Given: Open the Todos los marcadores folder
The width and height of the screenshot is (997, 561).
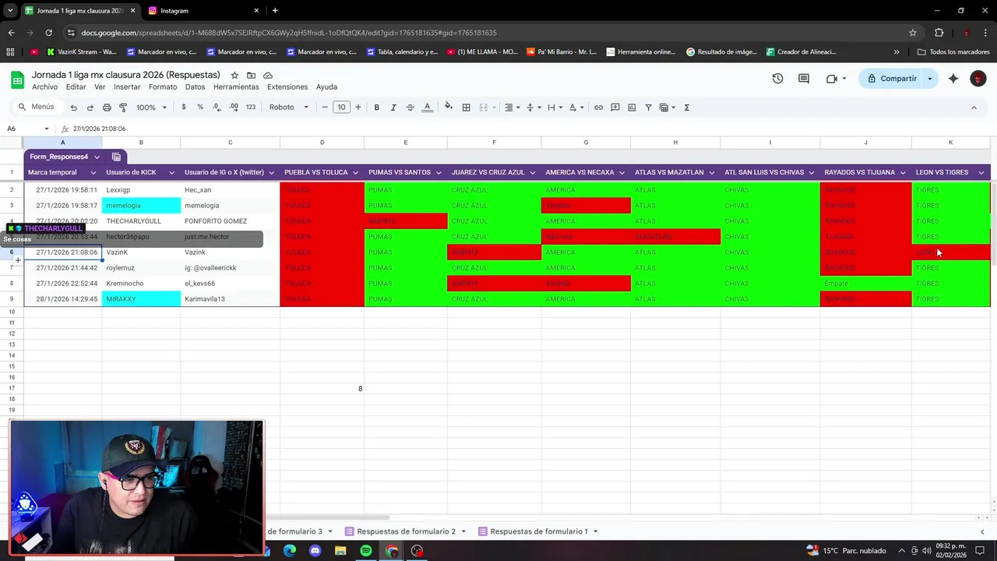Looking at the screenshot, I should pyautogui.click(x=953, y=52).
